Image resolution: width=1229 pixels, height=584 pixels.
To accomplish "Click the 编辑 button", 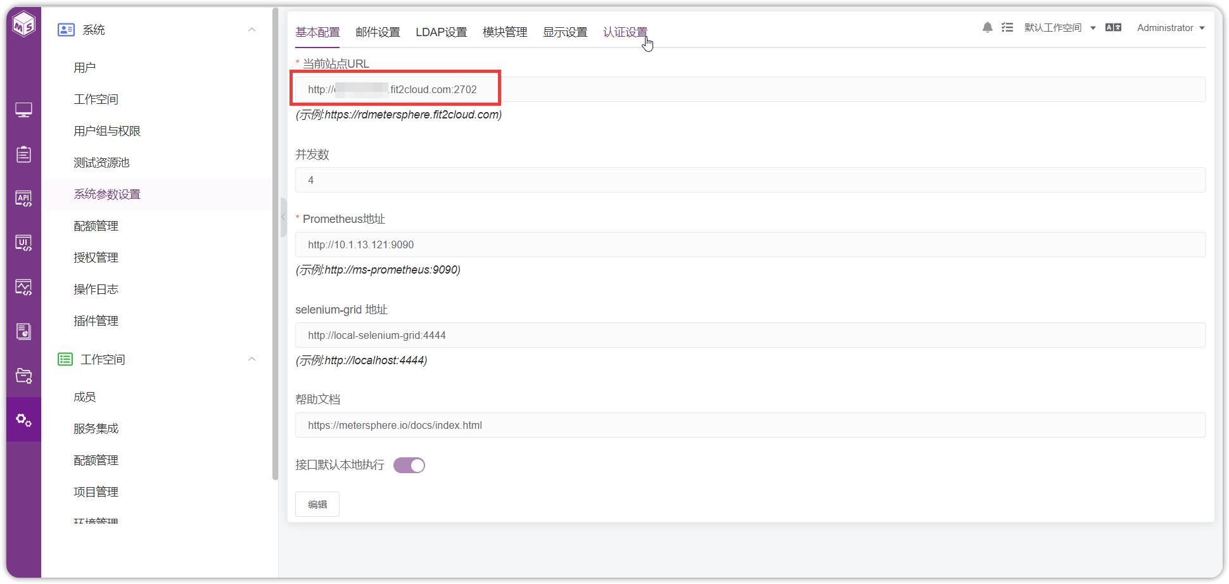I will 317,504.
